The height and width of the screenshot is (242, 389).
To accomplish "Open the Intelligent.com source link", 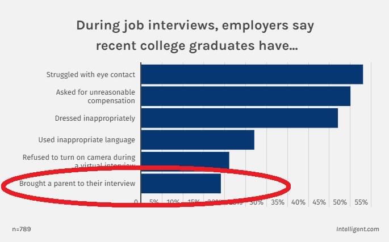I will pos(358,229).
